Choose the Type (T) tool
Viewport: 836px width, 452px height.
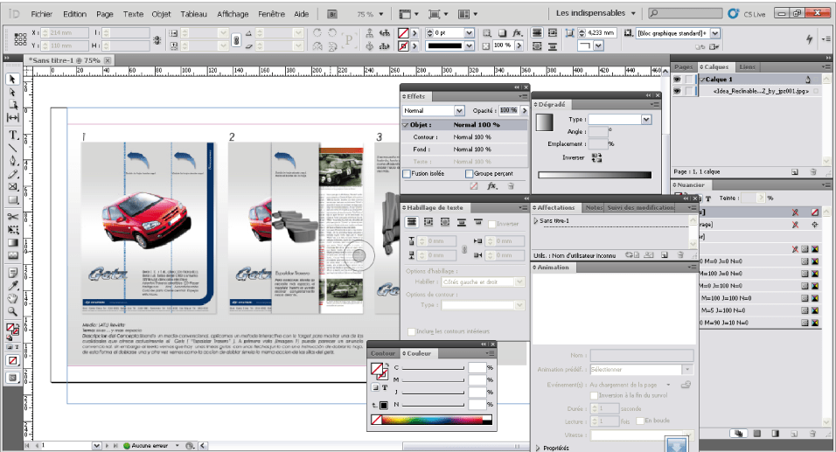pos(13,135)
